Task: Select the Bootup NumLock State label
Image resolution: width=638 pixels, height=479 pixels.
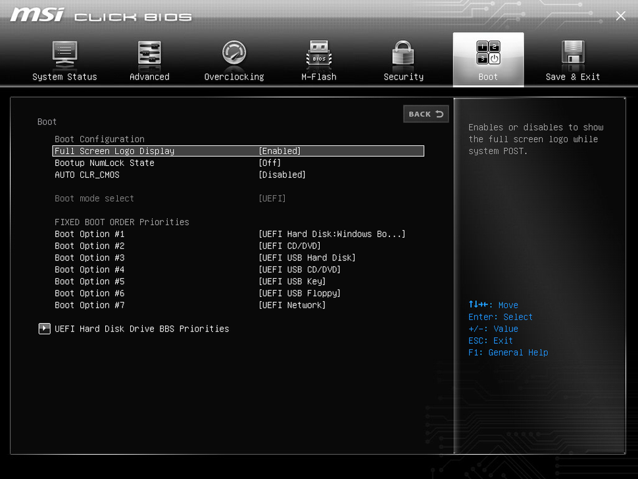Action: tap(105, 163)
